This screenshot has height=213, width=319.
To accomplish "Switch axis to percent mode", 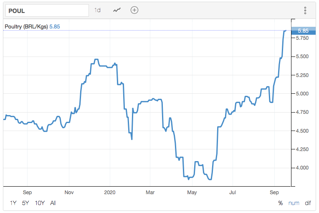I will (281, 203).
